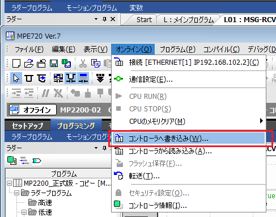The image size is (276, 217).
Task: Choose コントローラから読み込み(A)... menu entry
Action: coord(189,151)
